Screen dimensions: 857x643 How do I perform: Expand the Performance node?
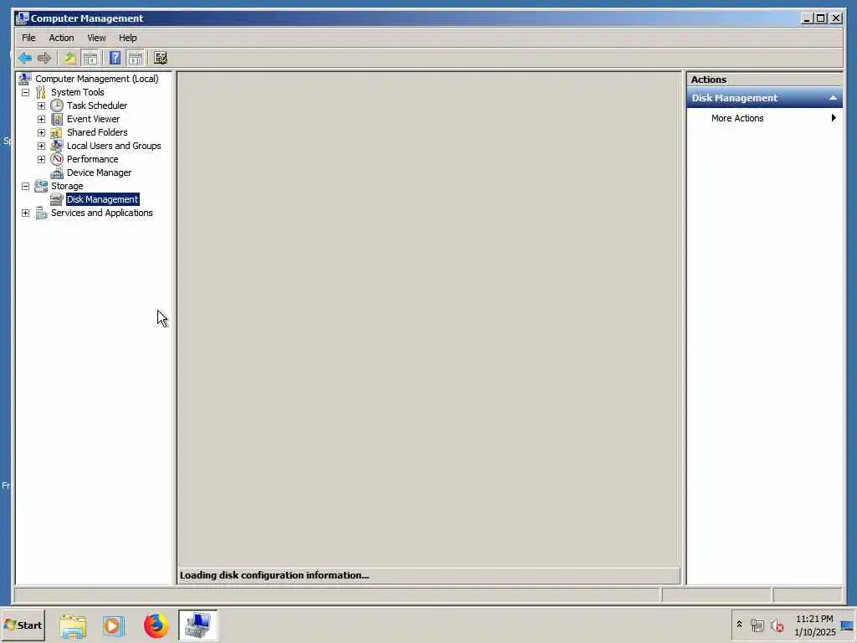pos(42,159)
